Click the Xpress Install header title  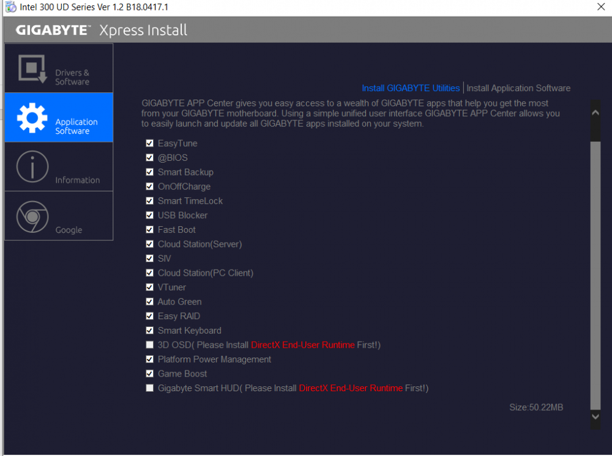coord(143,31)
